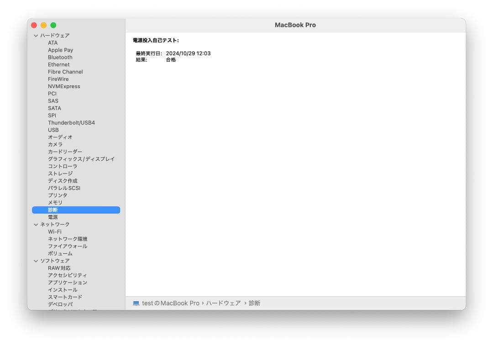493x346 pixels.
Task: Select USB in the hardware list
Action: [53, 130]
